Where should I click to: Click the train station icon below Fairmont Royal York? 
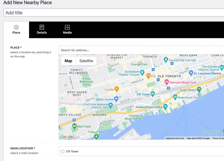pos(168,88)
